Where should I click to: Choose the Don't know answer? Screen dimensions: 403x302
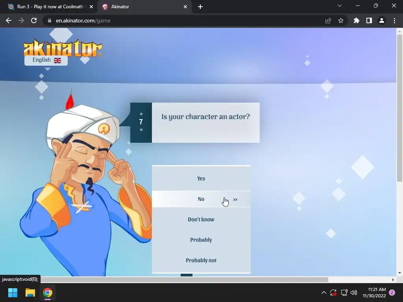click(201, 219)
